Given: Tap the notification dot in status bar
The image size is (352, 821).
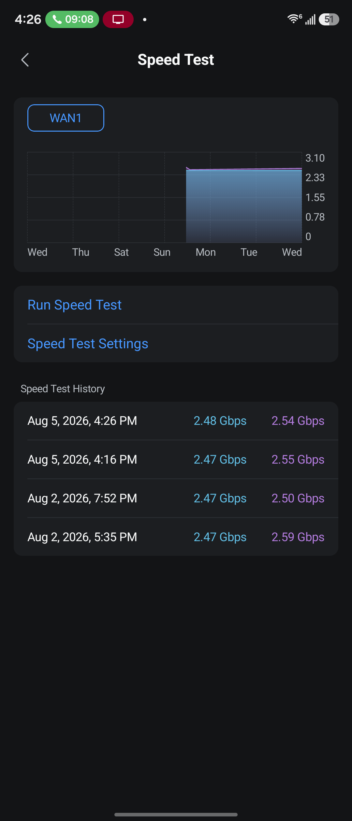Looking at the screenshot, I should point(145,20).
